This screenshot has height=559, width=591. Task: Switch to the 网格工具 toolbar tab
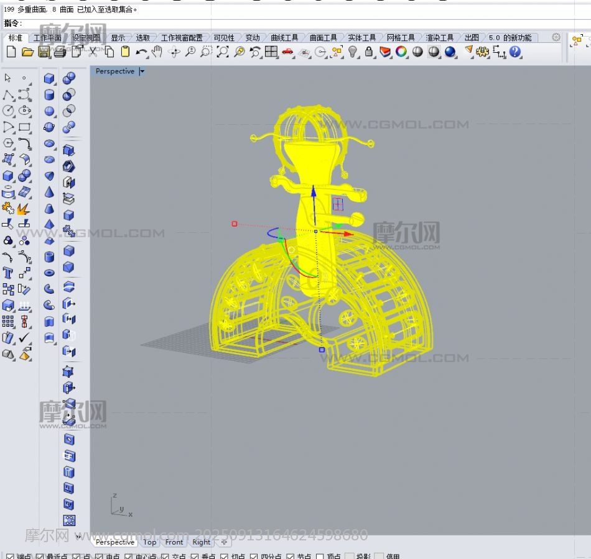pos(401,38)
